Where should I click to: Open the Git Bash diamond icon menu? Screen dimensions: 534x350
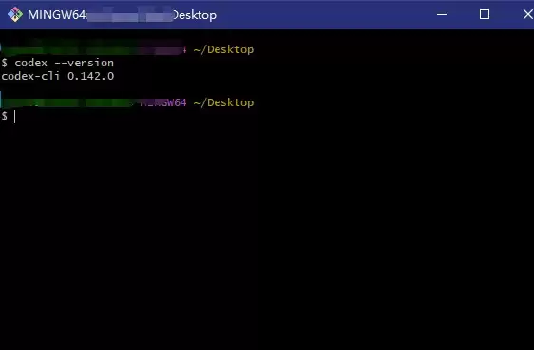[x=15, y=14]
